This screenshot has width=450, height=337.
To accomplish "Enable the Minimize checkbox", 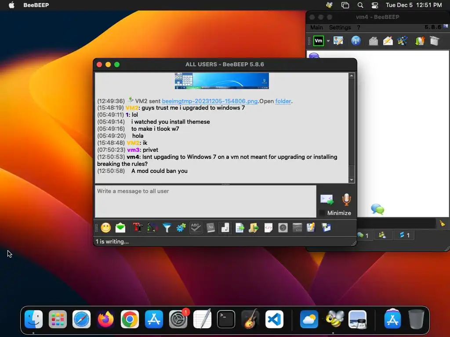I will point(322,213).
